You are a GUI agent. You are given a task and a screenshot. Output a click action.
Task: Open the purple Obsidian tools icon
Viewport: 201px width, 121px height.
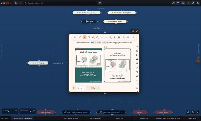coord(137,46)
